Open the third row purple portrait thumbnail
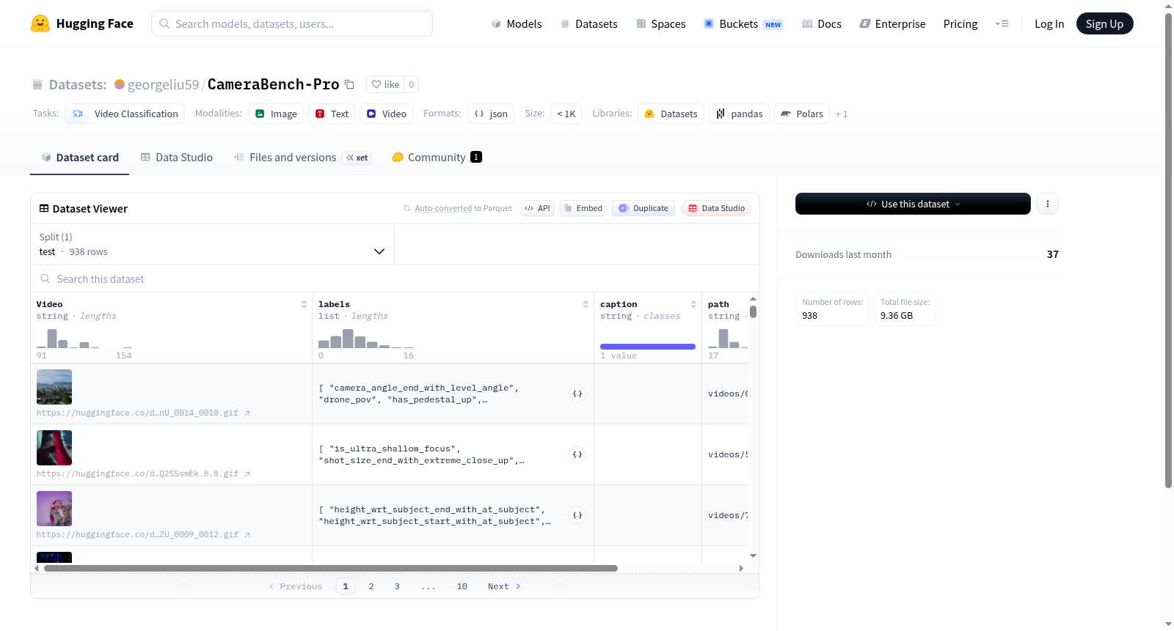Viewport: 1174px width, 631px height. pyautogui.click(x=54, y=509)
